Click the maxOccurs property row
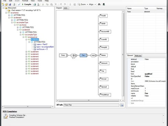This screenshot has height=126, width=168. 147,88
